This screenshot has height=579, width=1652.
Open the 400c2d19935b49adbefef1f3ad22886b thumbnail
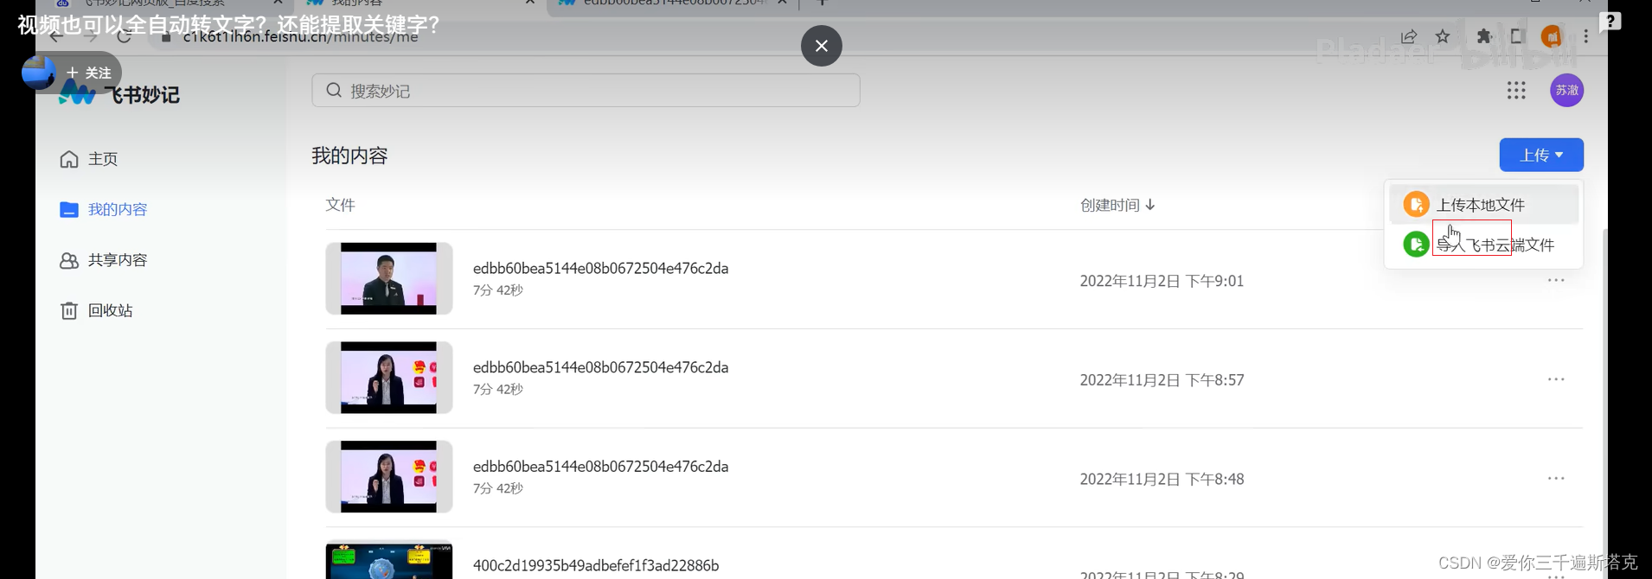(388, 560)
